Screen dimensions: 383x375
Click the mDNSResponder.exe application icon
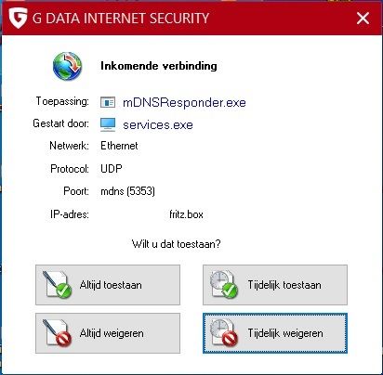(x=108, y=102)
